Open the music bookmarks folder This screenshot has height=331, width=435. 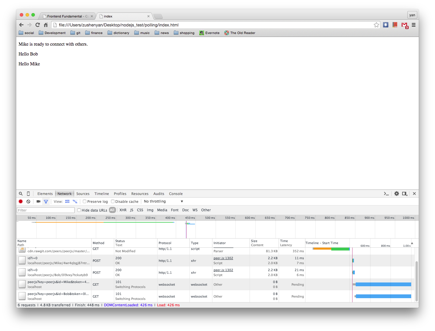142,33
